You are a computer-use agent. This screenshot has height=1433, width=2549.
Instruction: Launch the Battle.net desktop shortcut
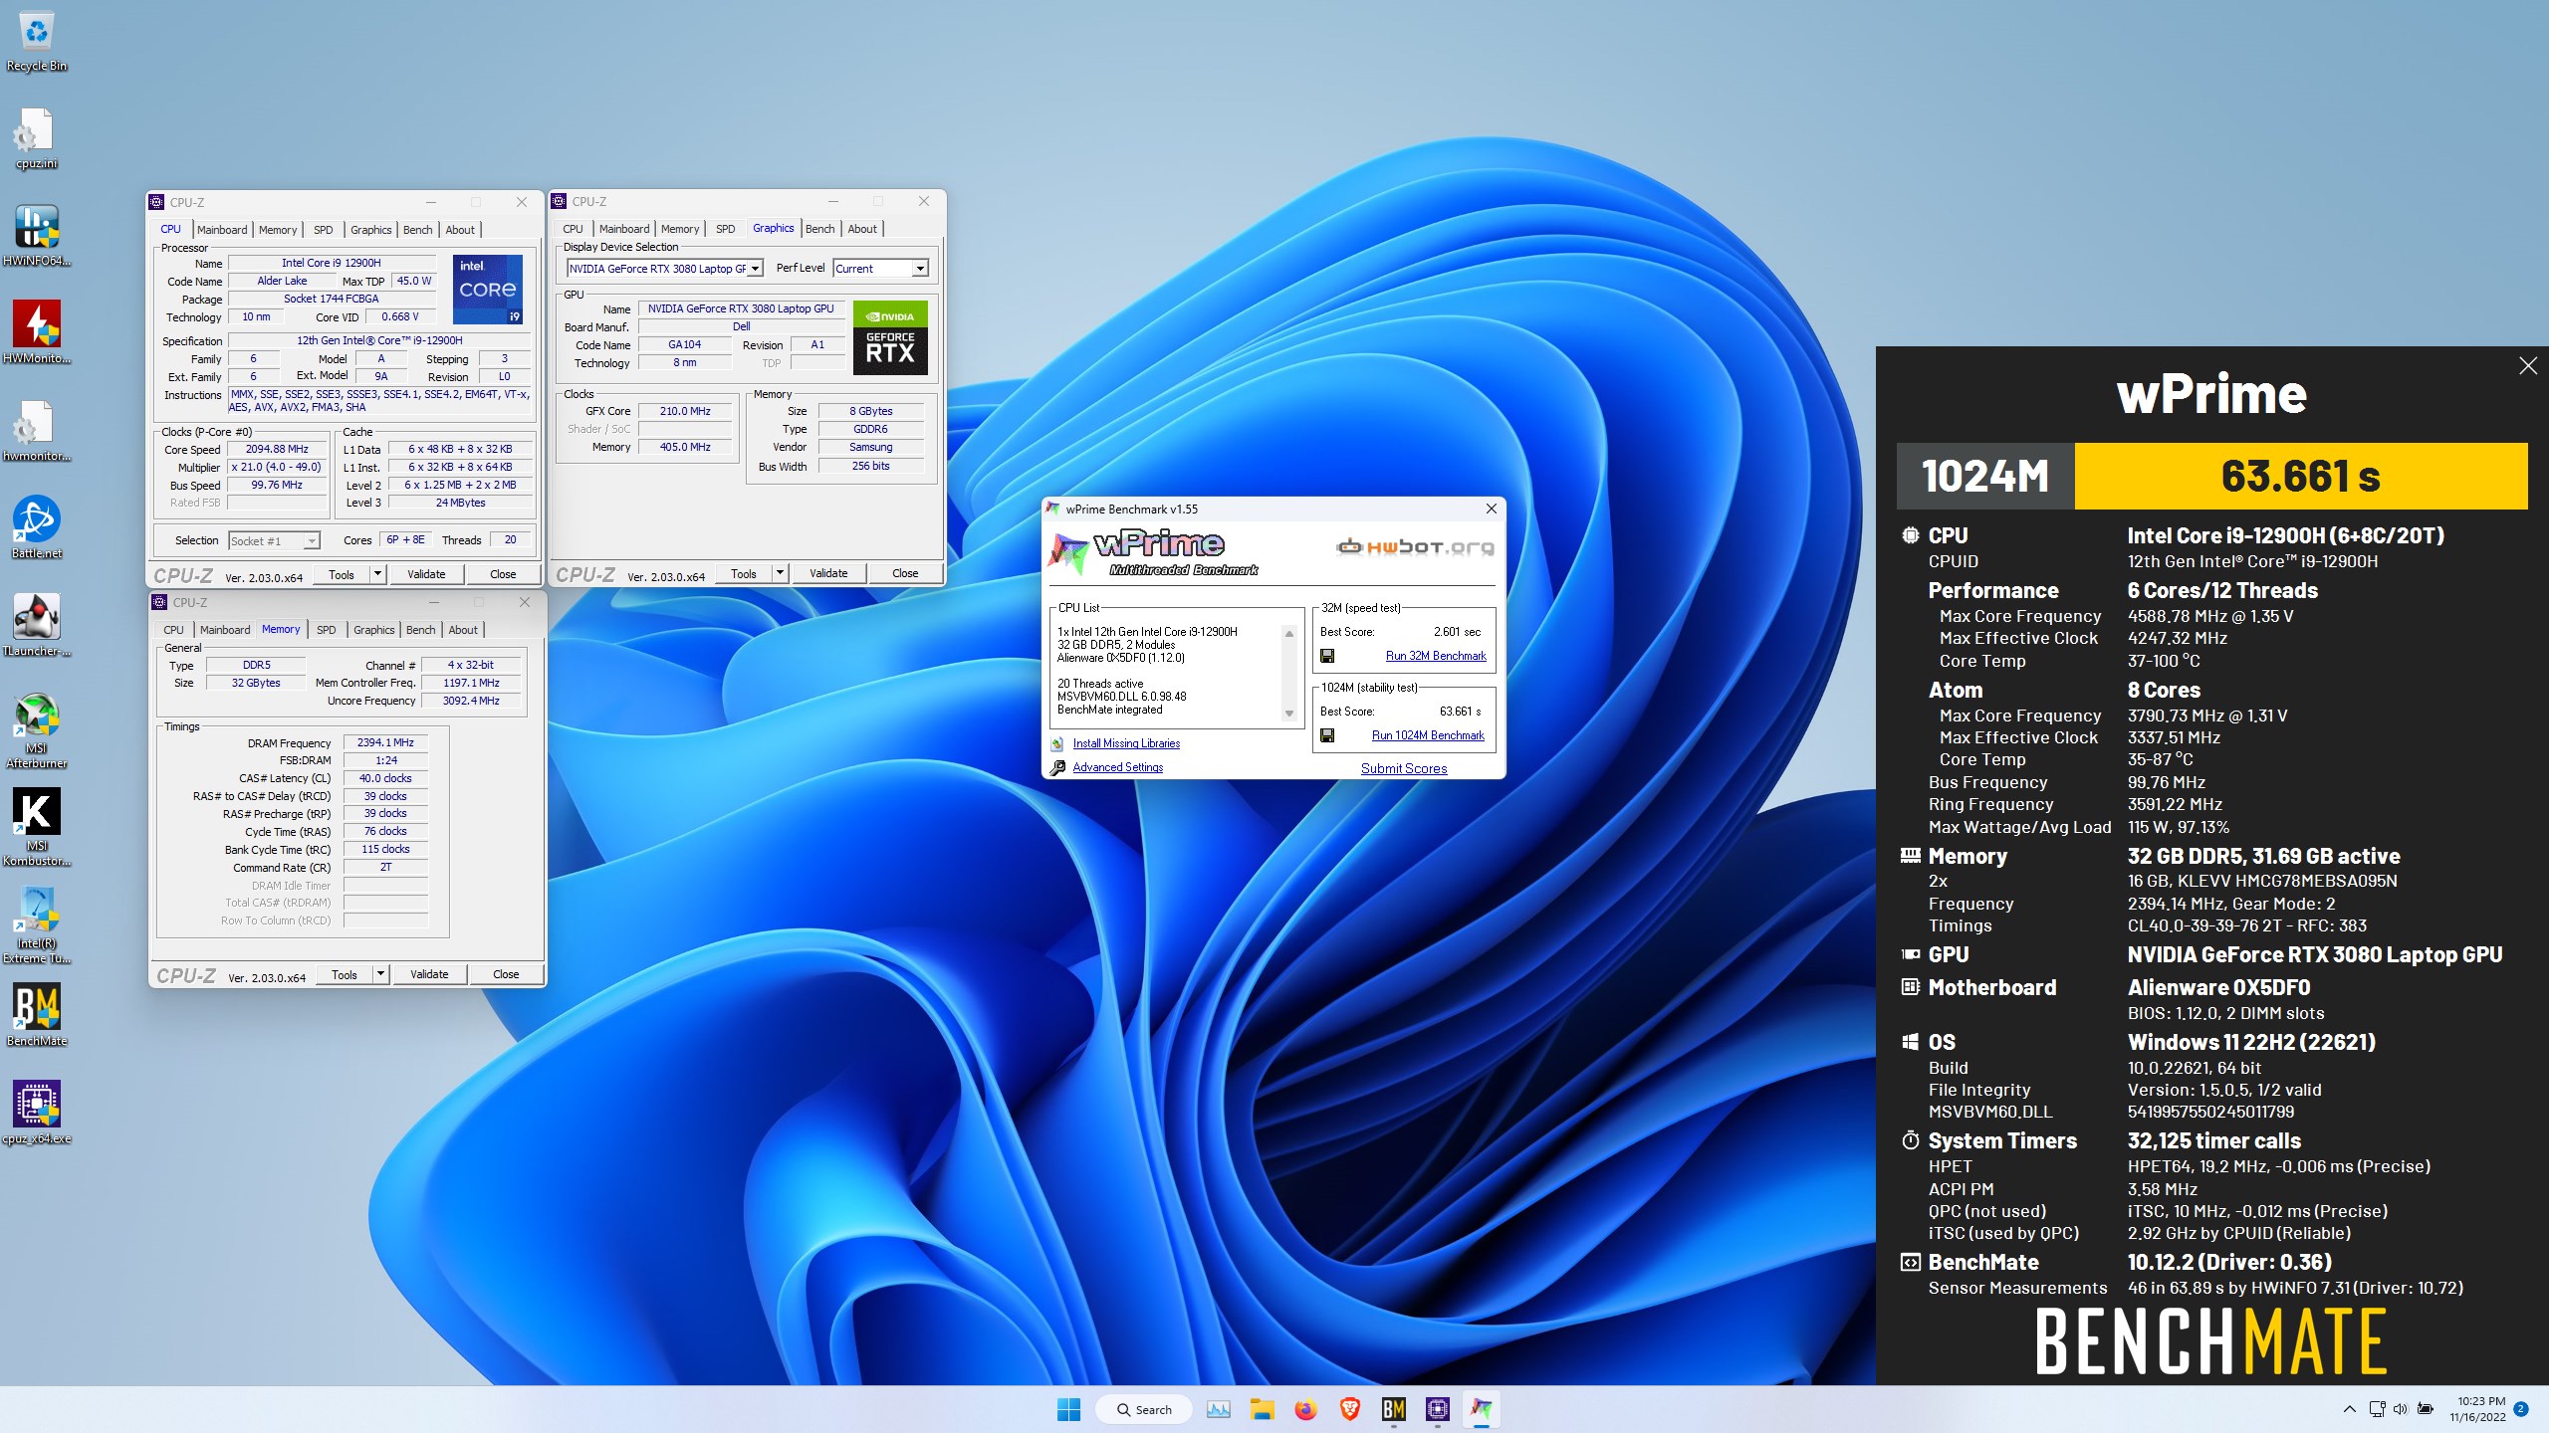coord(37,528)
